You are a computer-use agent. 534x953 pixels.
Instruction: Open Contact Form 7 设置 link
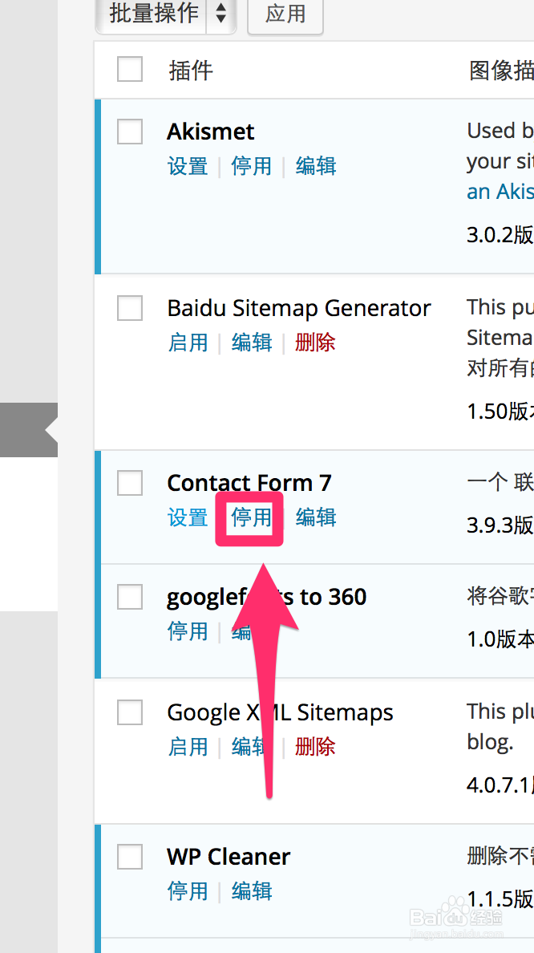(x=188, y=517)
